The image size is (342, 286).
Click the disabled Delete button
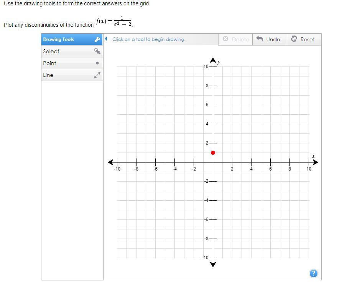pos(235,39)
